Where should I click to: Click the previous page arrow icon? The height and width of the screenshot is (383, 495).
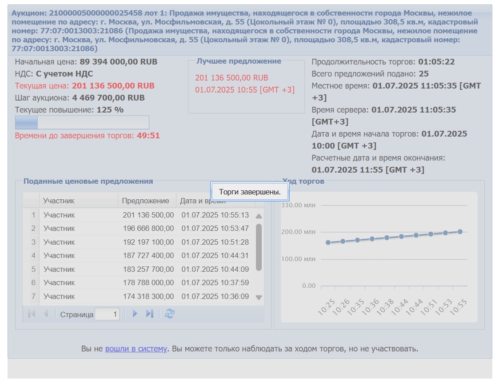[x=45, y=314]
